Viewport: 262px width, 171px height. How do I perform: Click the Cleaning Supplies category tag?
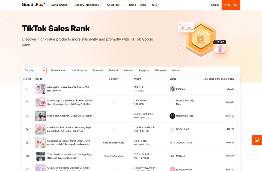click(x=114, y=156)
